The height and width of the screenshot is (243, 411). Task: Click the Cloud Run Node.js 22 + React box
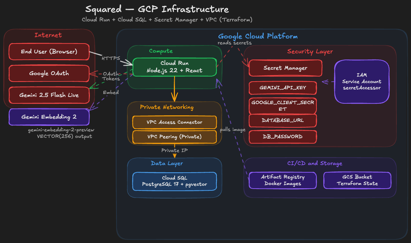pyautogui.click(x=175, y=67)
